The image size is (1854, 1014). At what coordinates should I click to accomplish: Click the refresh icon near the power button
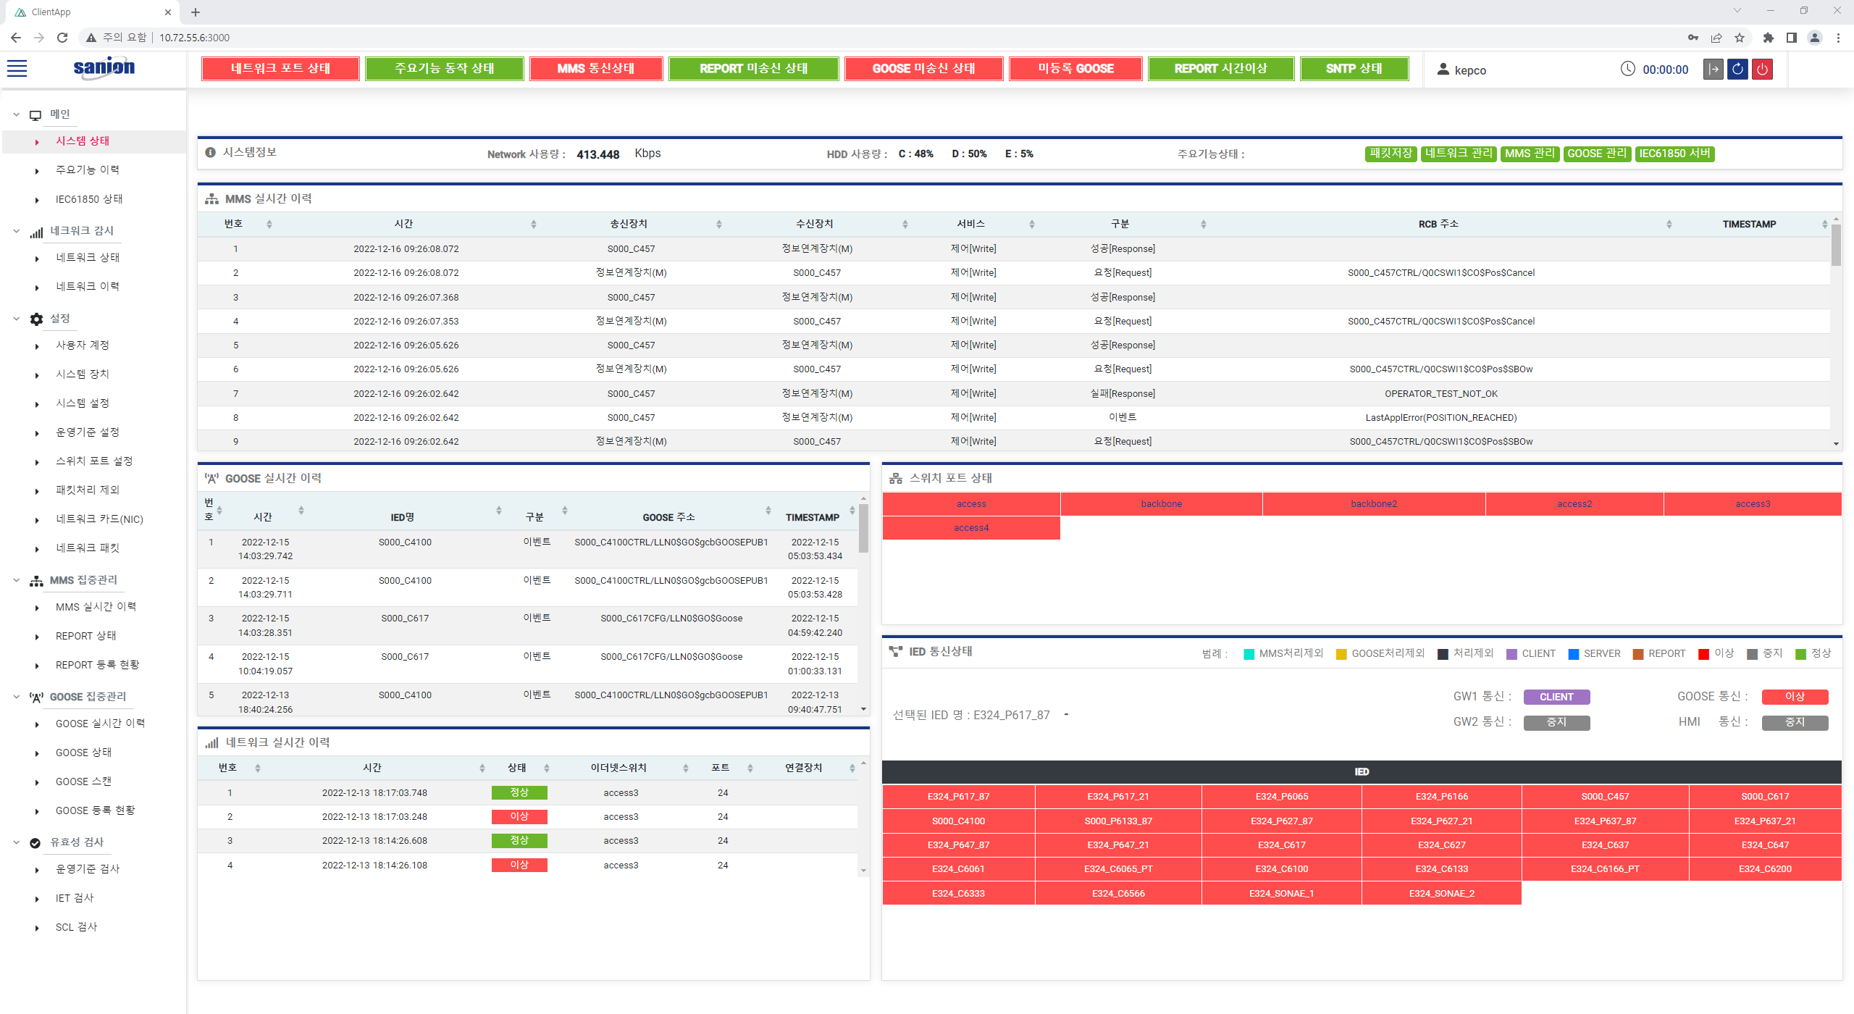(1737, 69)
